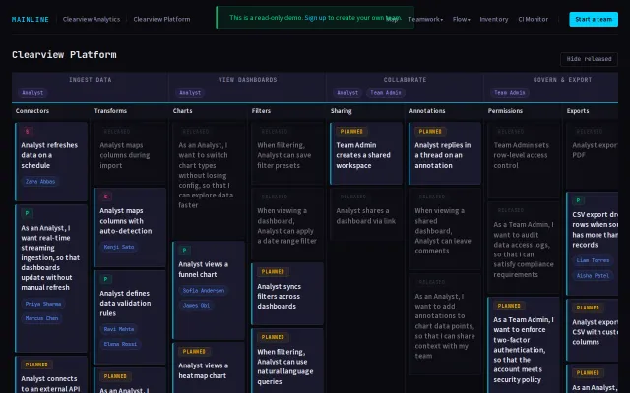
Task: Toggle the Hide released button
Action: point(589,59)
